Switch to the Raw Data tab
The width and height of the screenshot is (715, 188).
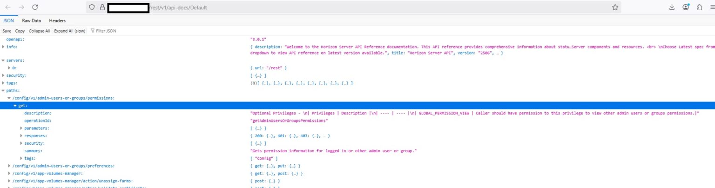pyautogui.click(x=32, y=20)
